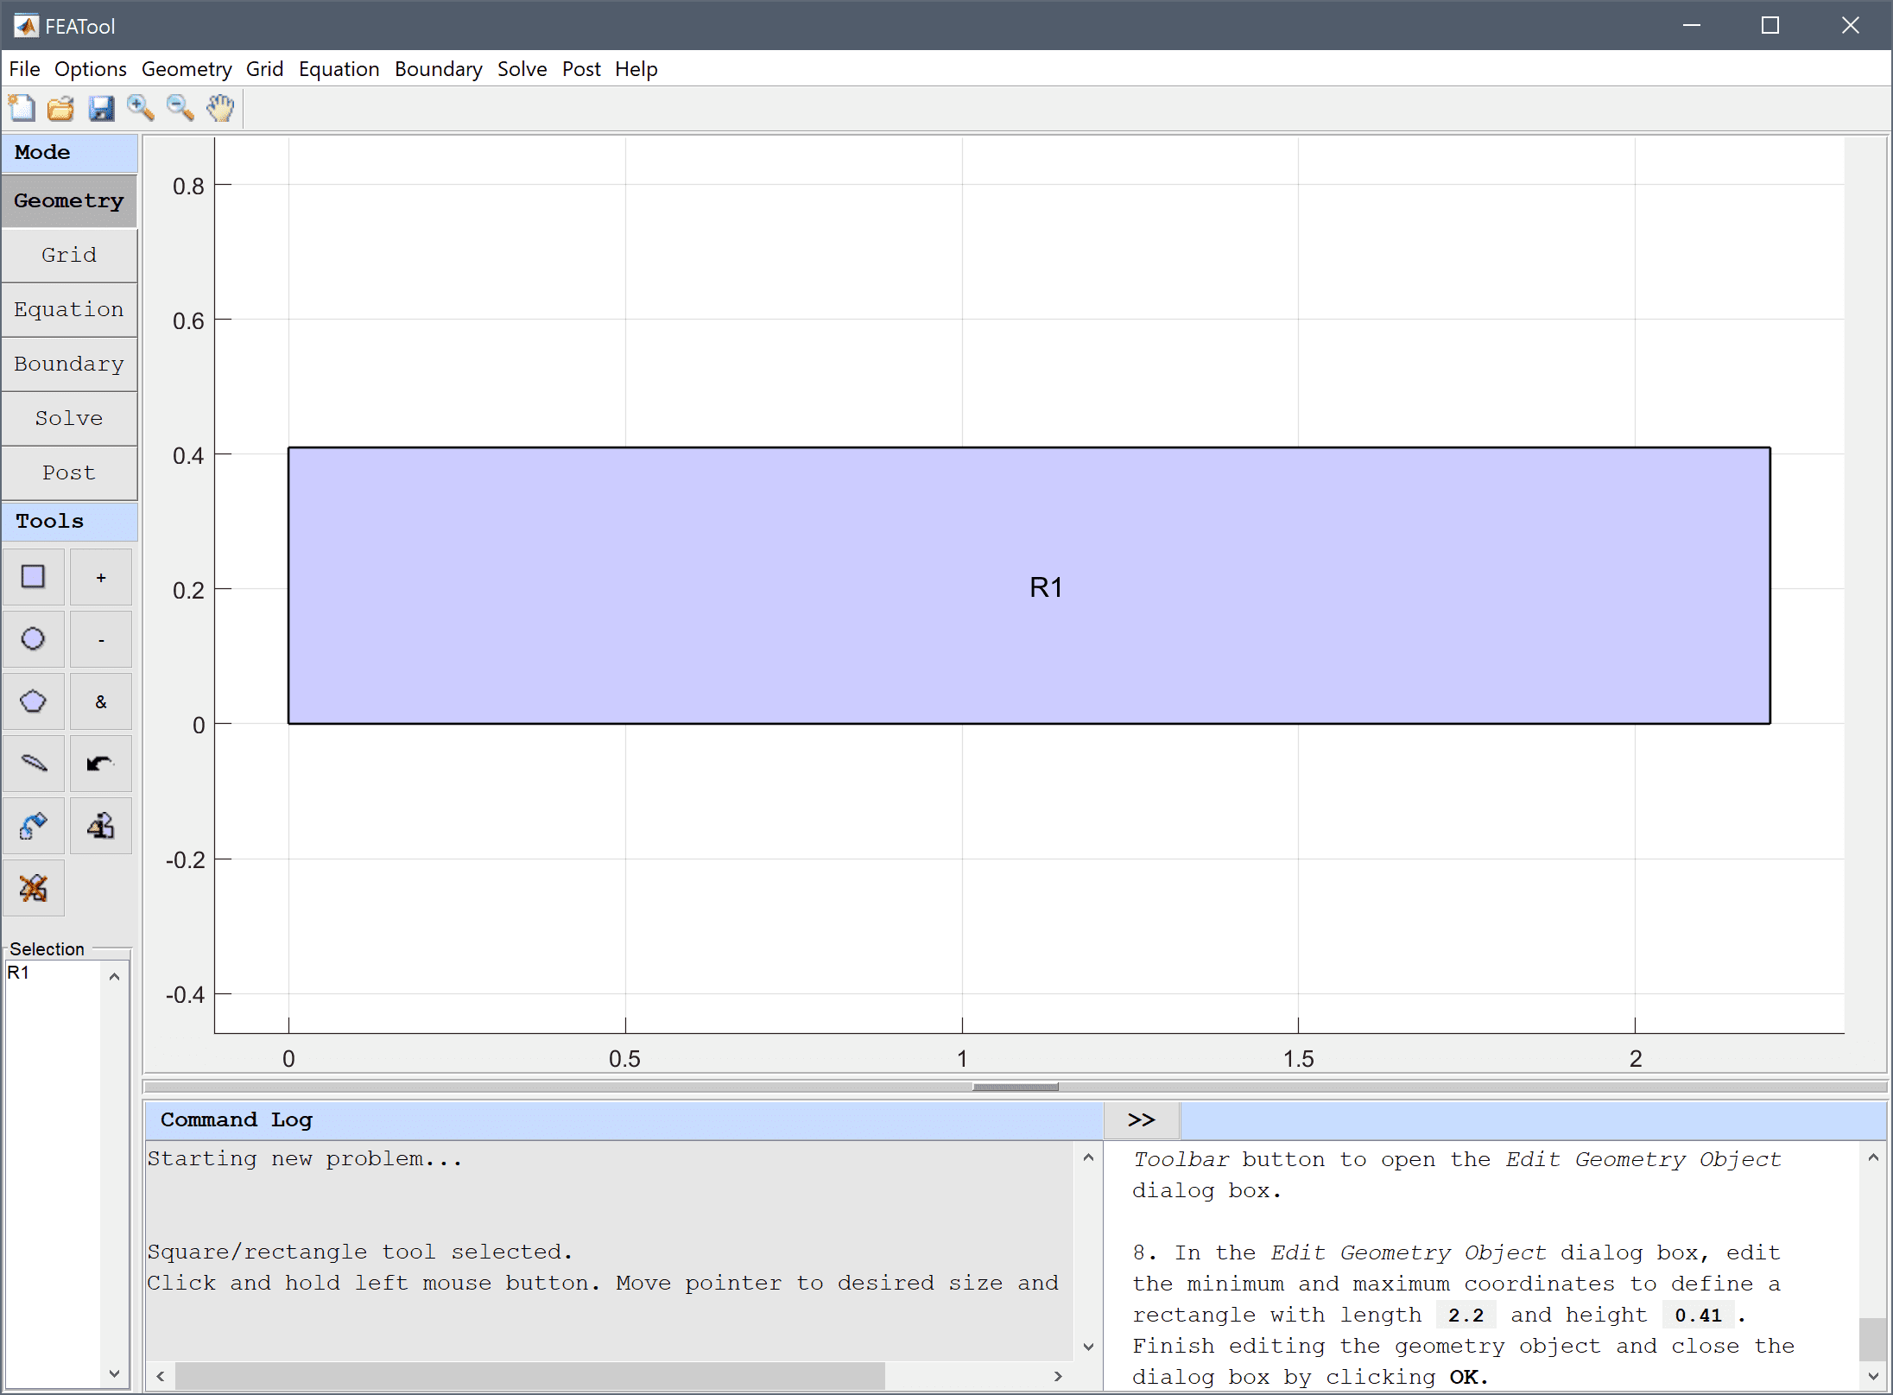This screenshot has height=1395, width=1893.
Task: Select R1 in the Selection list
Action: coord(18,973)
